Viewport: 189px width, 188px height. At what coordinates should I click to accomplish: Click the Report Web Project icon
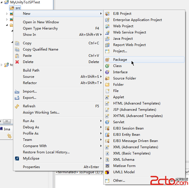pyautogui.click(x=107, y=45)
